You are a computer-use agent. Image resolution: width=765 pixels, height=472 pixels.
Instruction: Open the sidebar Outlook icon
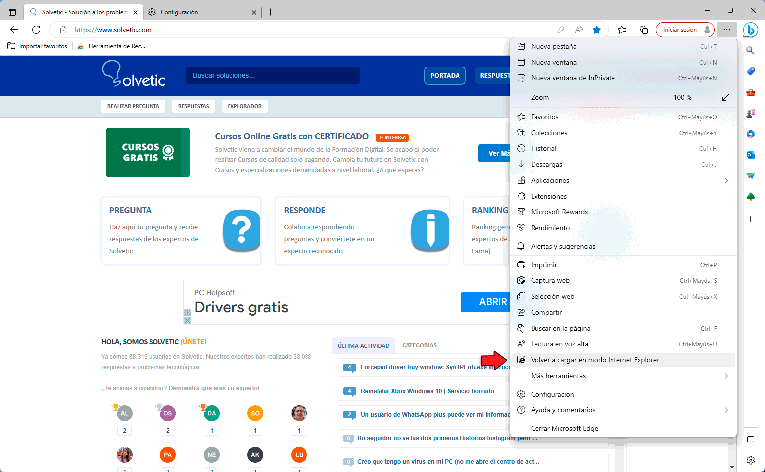click(751, 155)
